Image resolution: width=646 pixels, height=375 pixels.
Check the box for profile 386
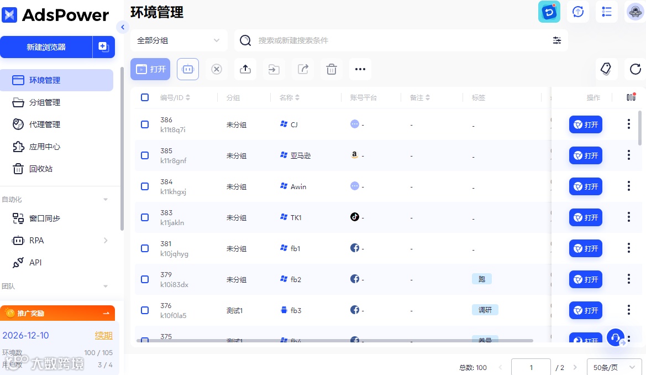pyautogui.click(x=145, y=124)
